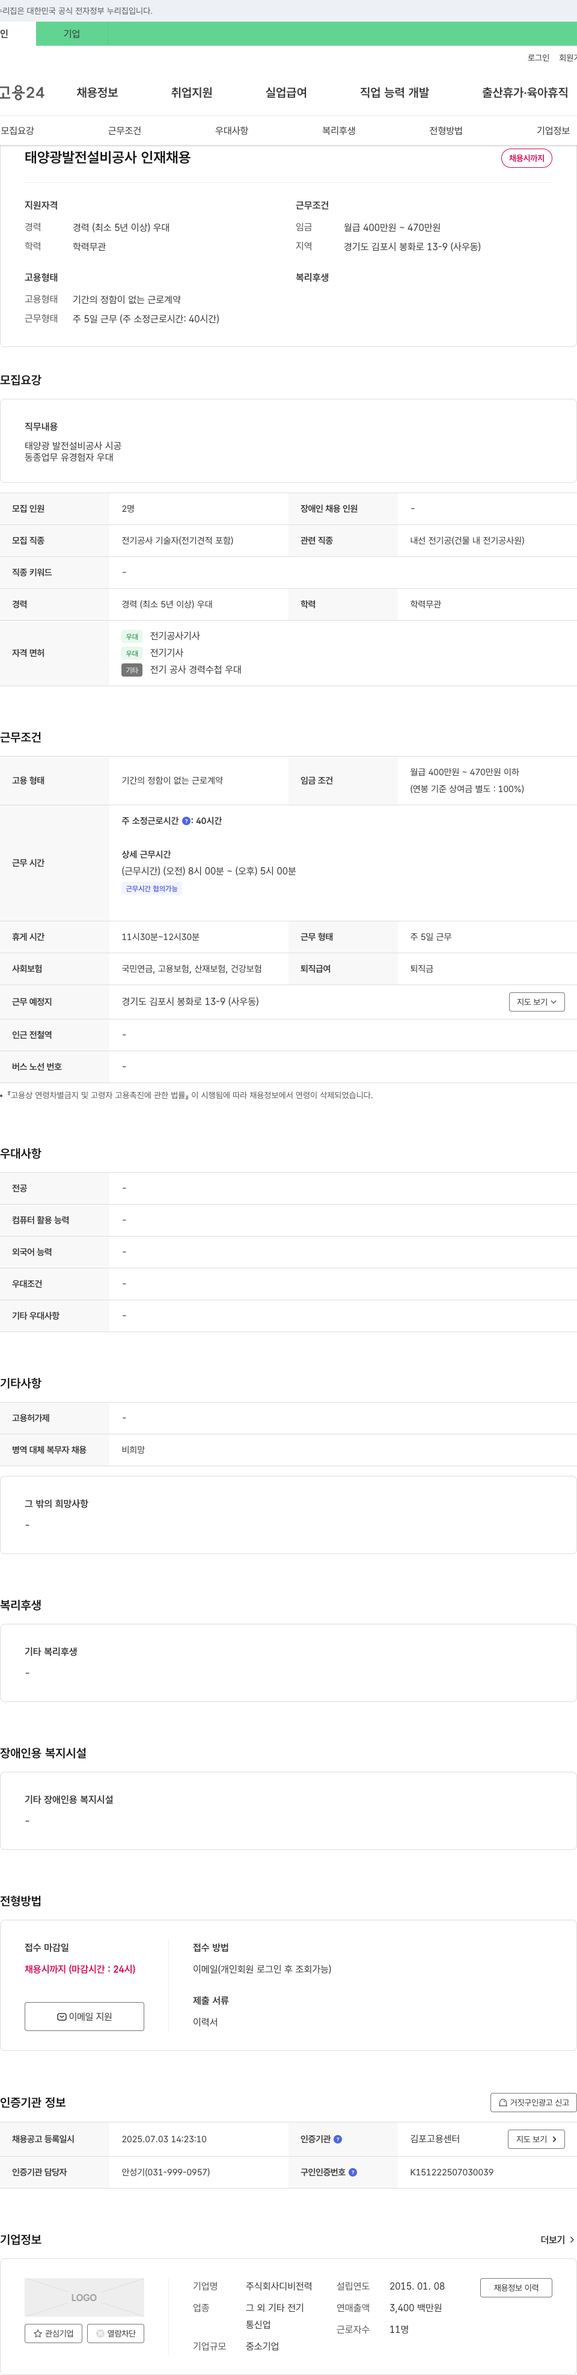This screenshot has height=2375, width=577.
Task: Jump to the 우대사항 section tab
Action: [x=231, y=131]
